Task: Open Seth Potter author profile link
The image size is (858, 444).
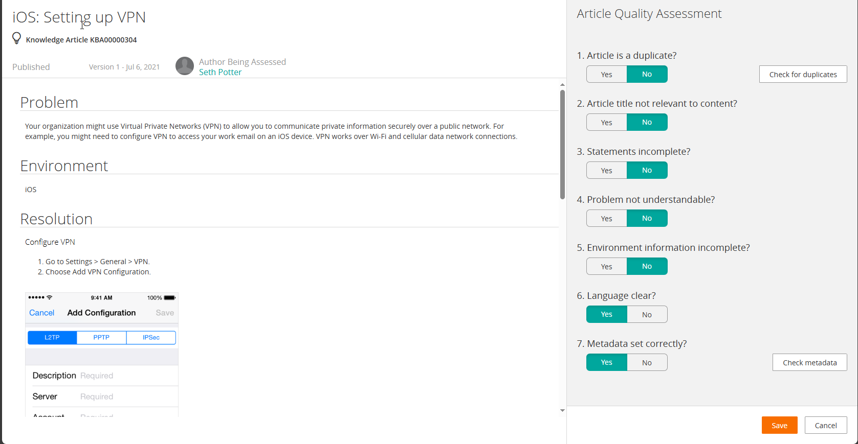Action: click(x=220, y=73)
